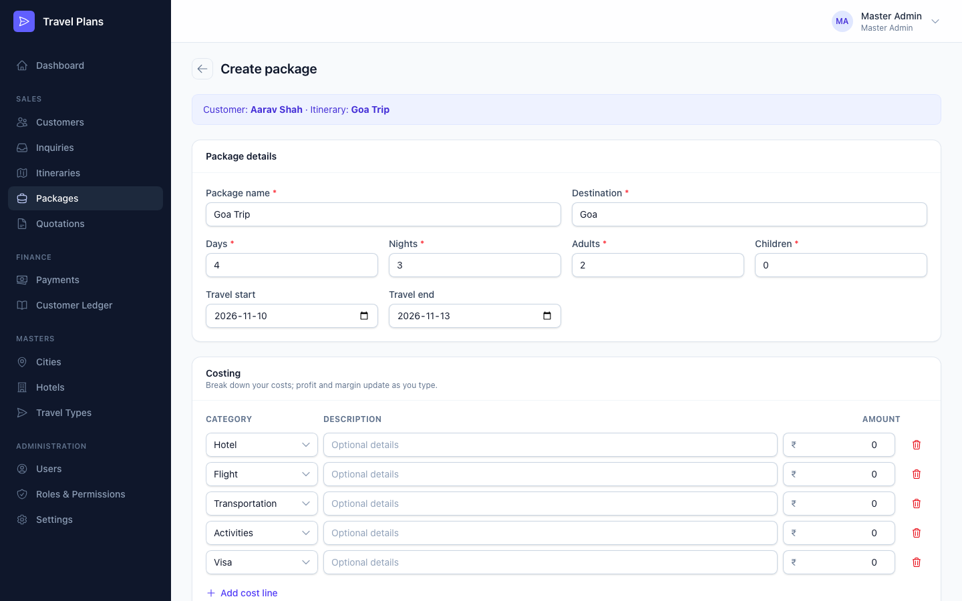Image resolution: width=962 pixels, height=601 pixels.
Task: Click the back arrow beside Create package
Action: click(x=202, y=69)
